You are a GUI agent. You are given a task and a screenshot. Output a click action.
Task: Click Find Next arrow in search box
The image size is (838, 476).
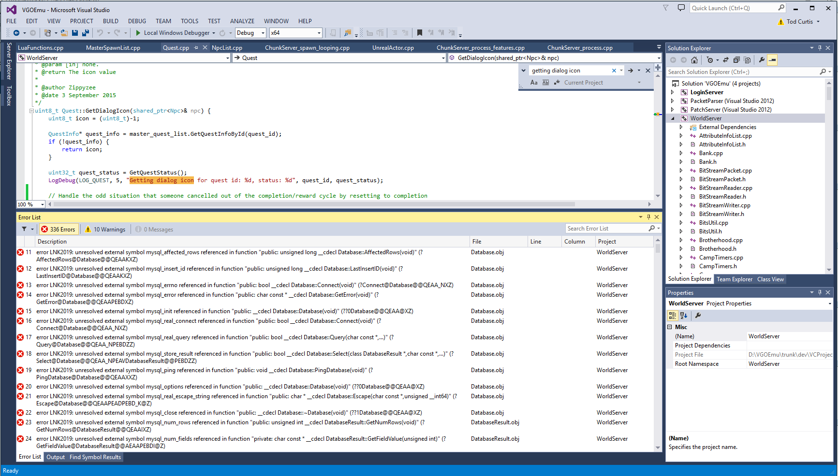click(631, 71)
